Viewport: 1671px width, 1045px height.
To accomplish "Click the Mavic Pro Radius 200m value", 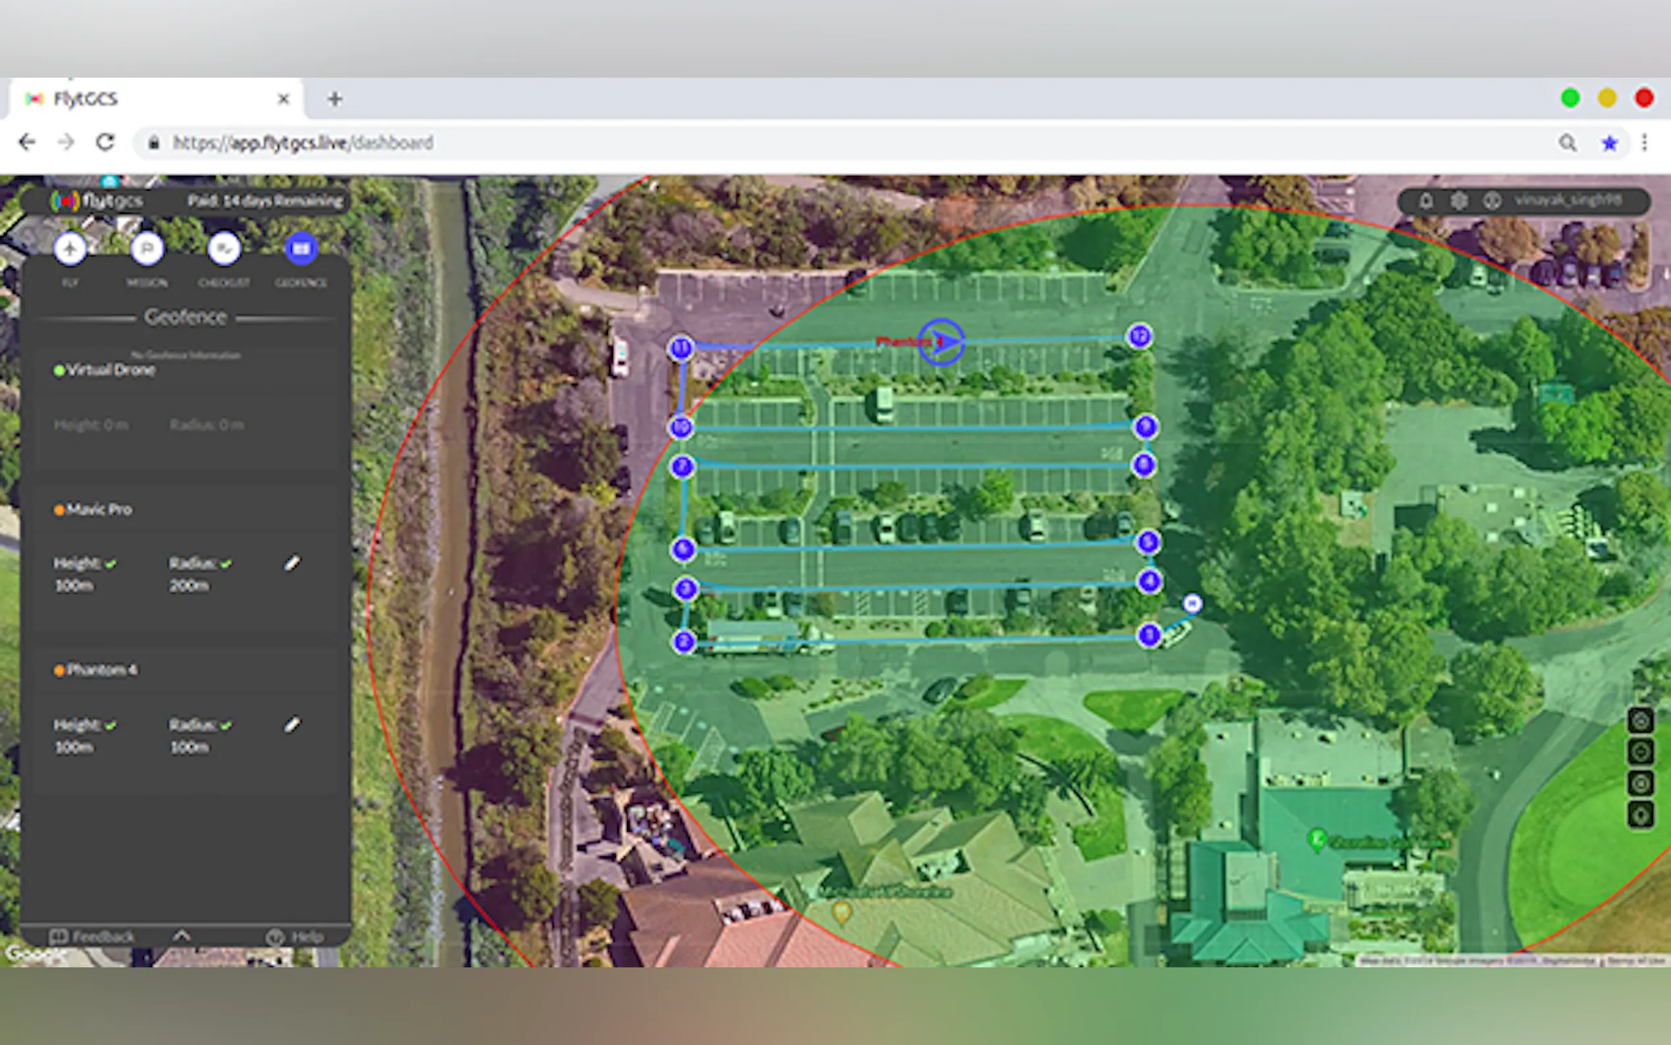I will (x=189, y=586).
